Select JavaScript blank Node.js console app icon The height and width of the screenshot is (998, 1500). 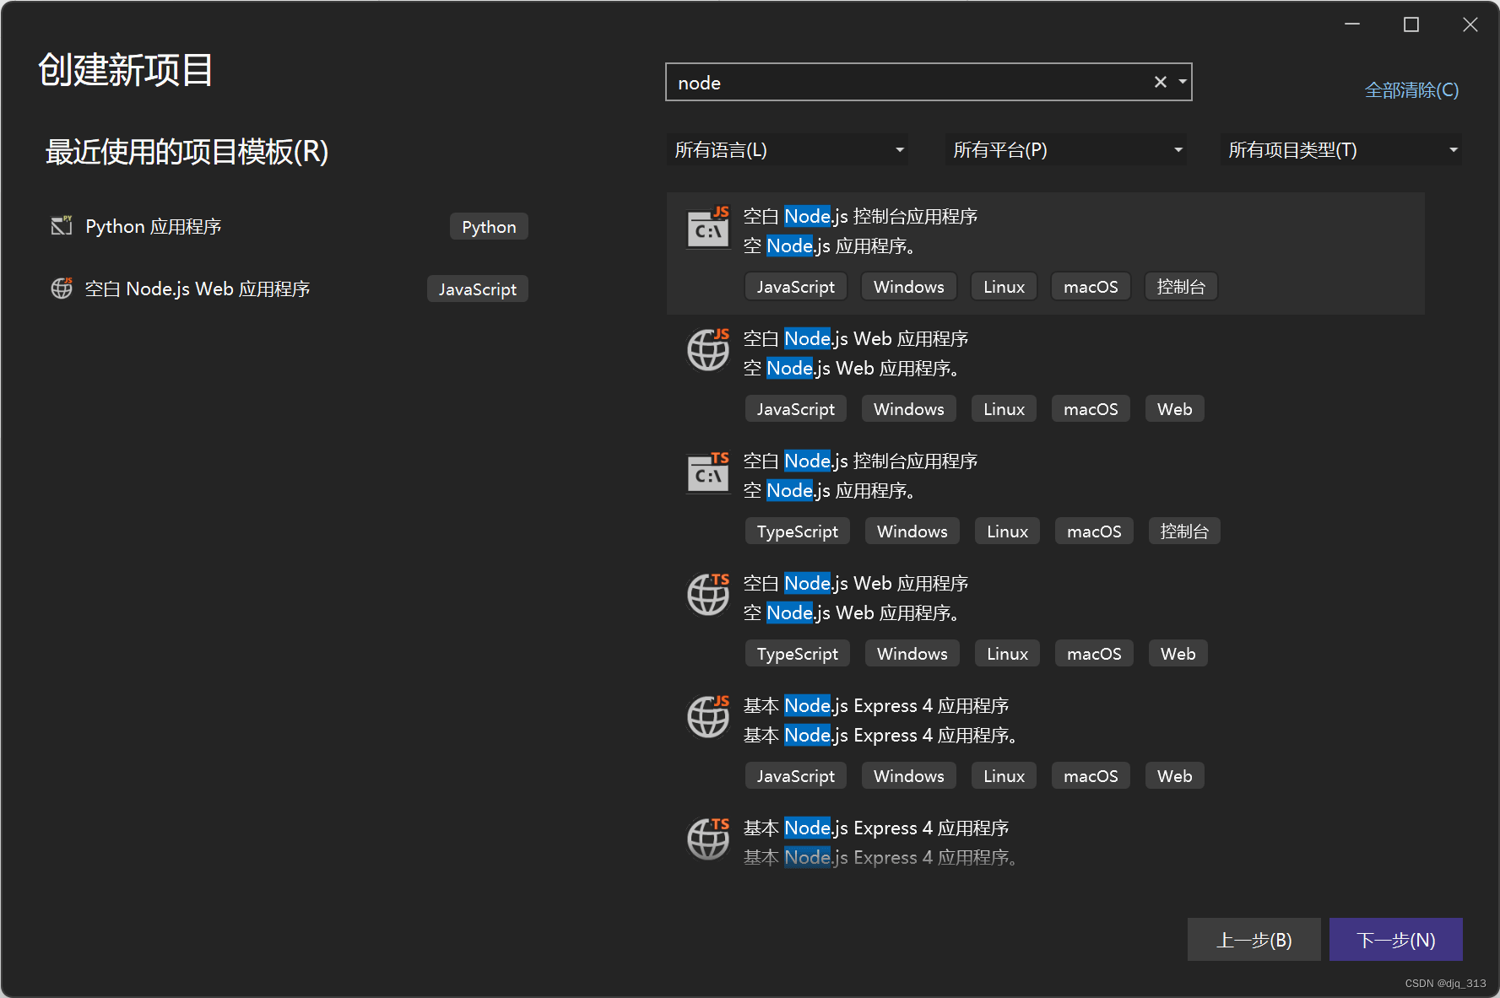[x=708, y=228]
